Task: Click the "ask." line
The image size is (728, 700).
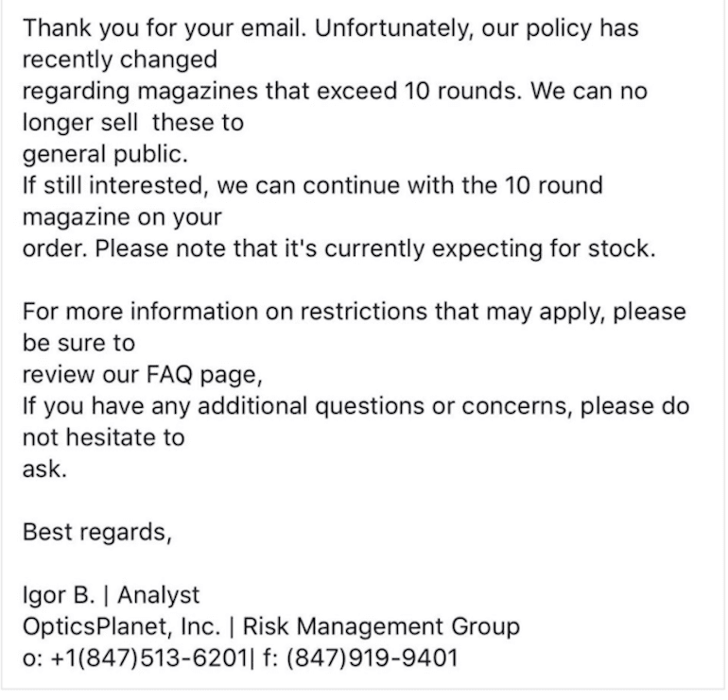Action: [45, 469]
